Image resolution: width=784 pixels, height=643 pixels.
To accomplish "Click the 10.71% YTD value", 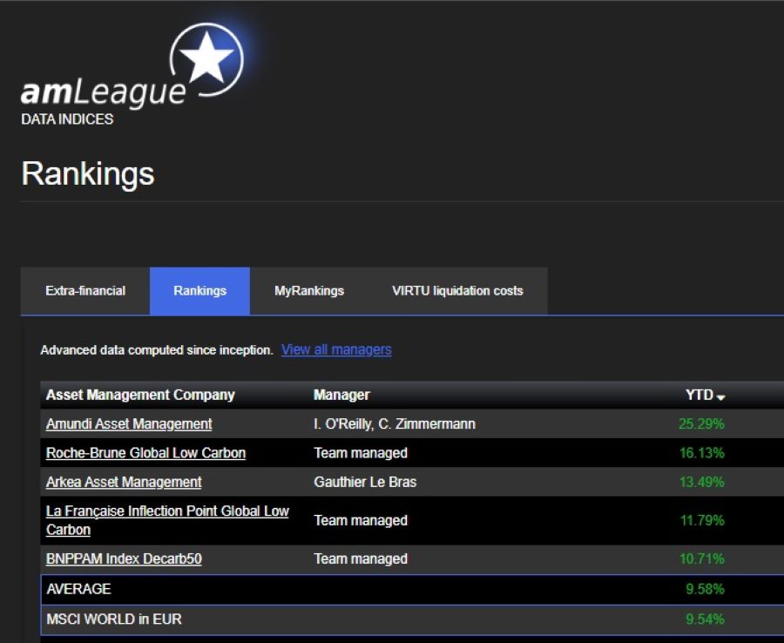I will 701,558.
